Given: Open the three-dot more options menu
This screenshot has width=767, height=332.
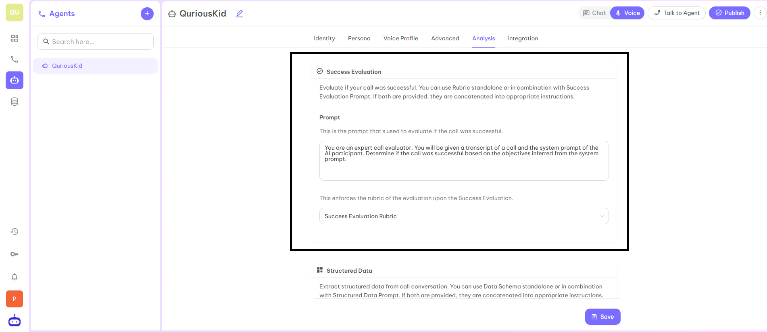Looking at the screenshot, I should point(760,13).
